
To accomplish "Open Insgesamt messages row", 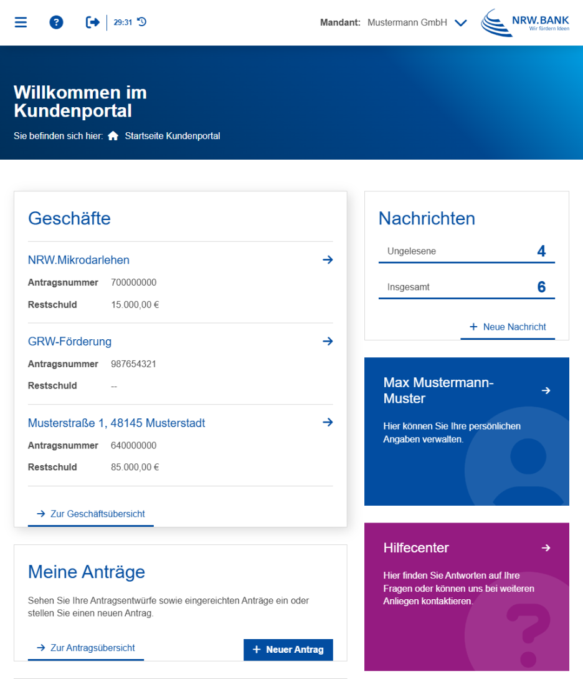I will point(467,287).
